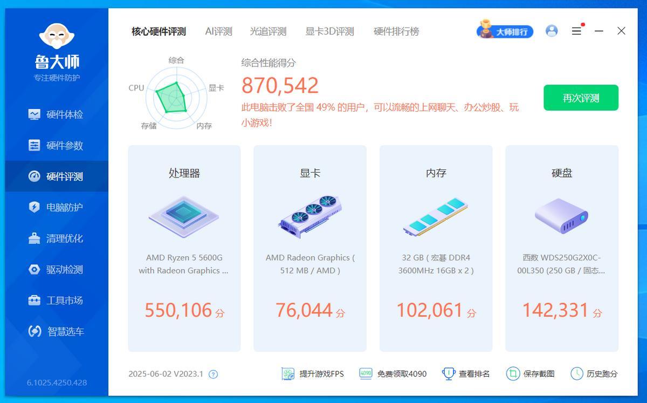Open 工具市场 in the sidebar

click(x=57, y=300)
